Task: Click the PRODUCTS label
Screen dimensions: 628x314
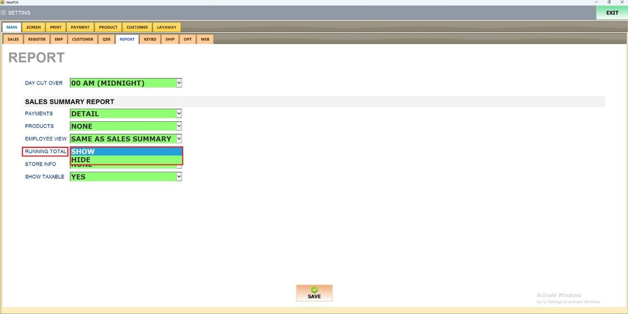Action: coord(39,126)
